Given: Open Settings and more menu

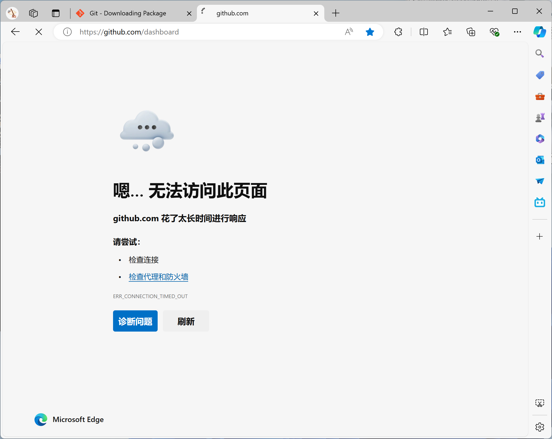Looking at the screenshot, I should (517, 32).
